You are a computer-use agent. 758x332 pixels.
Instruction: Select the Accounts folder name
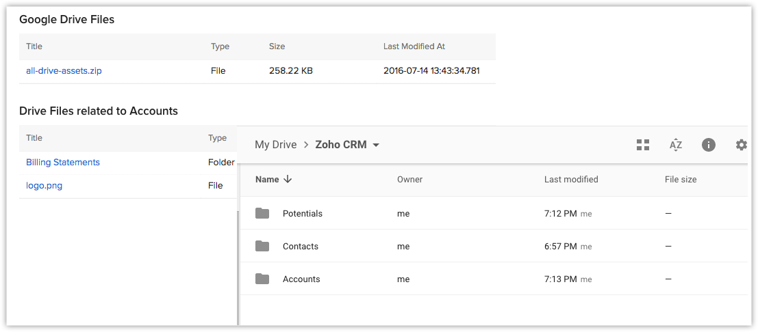click(301, 279)
